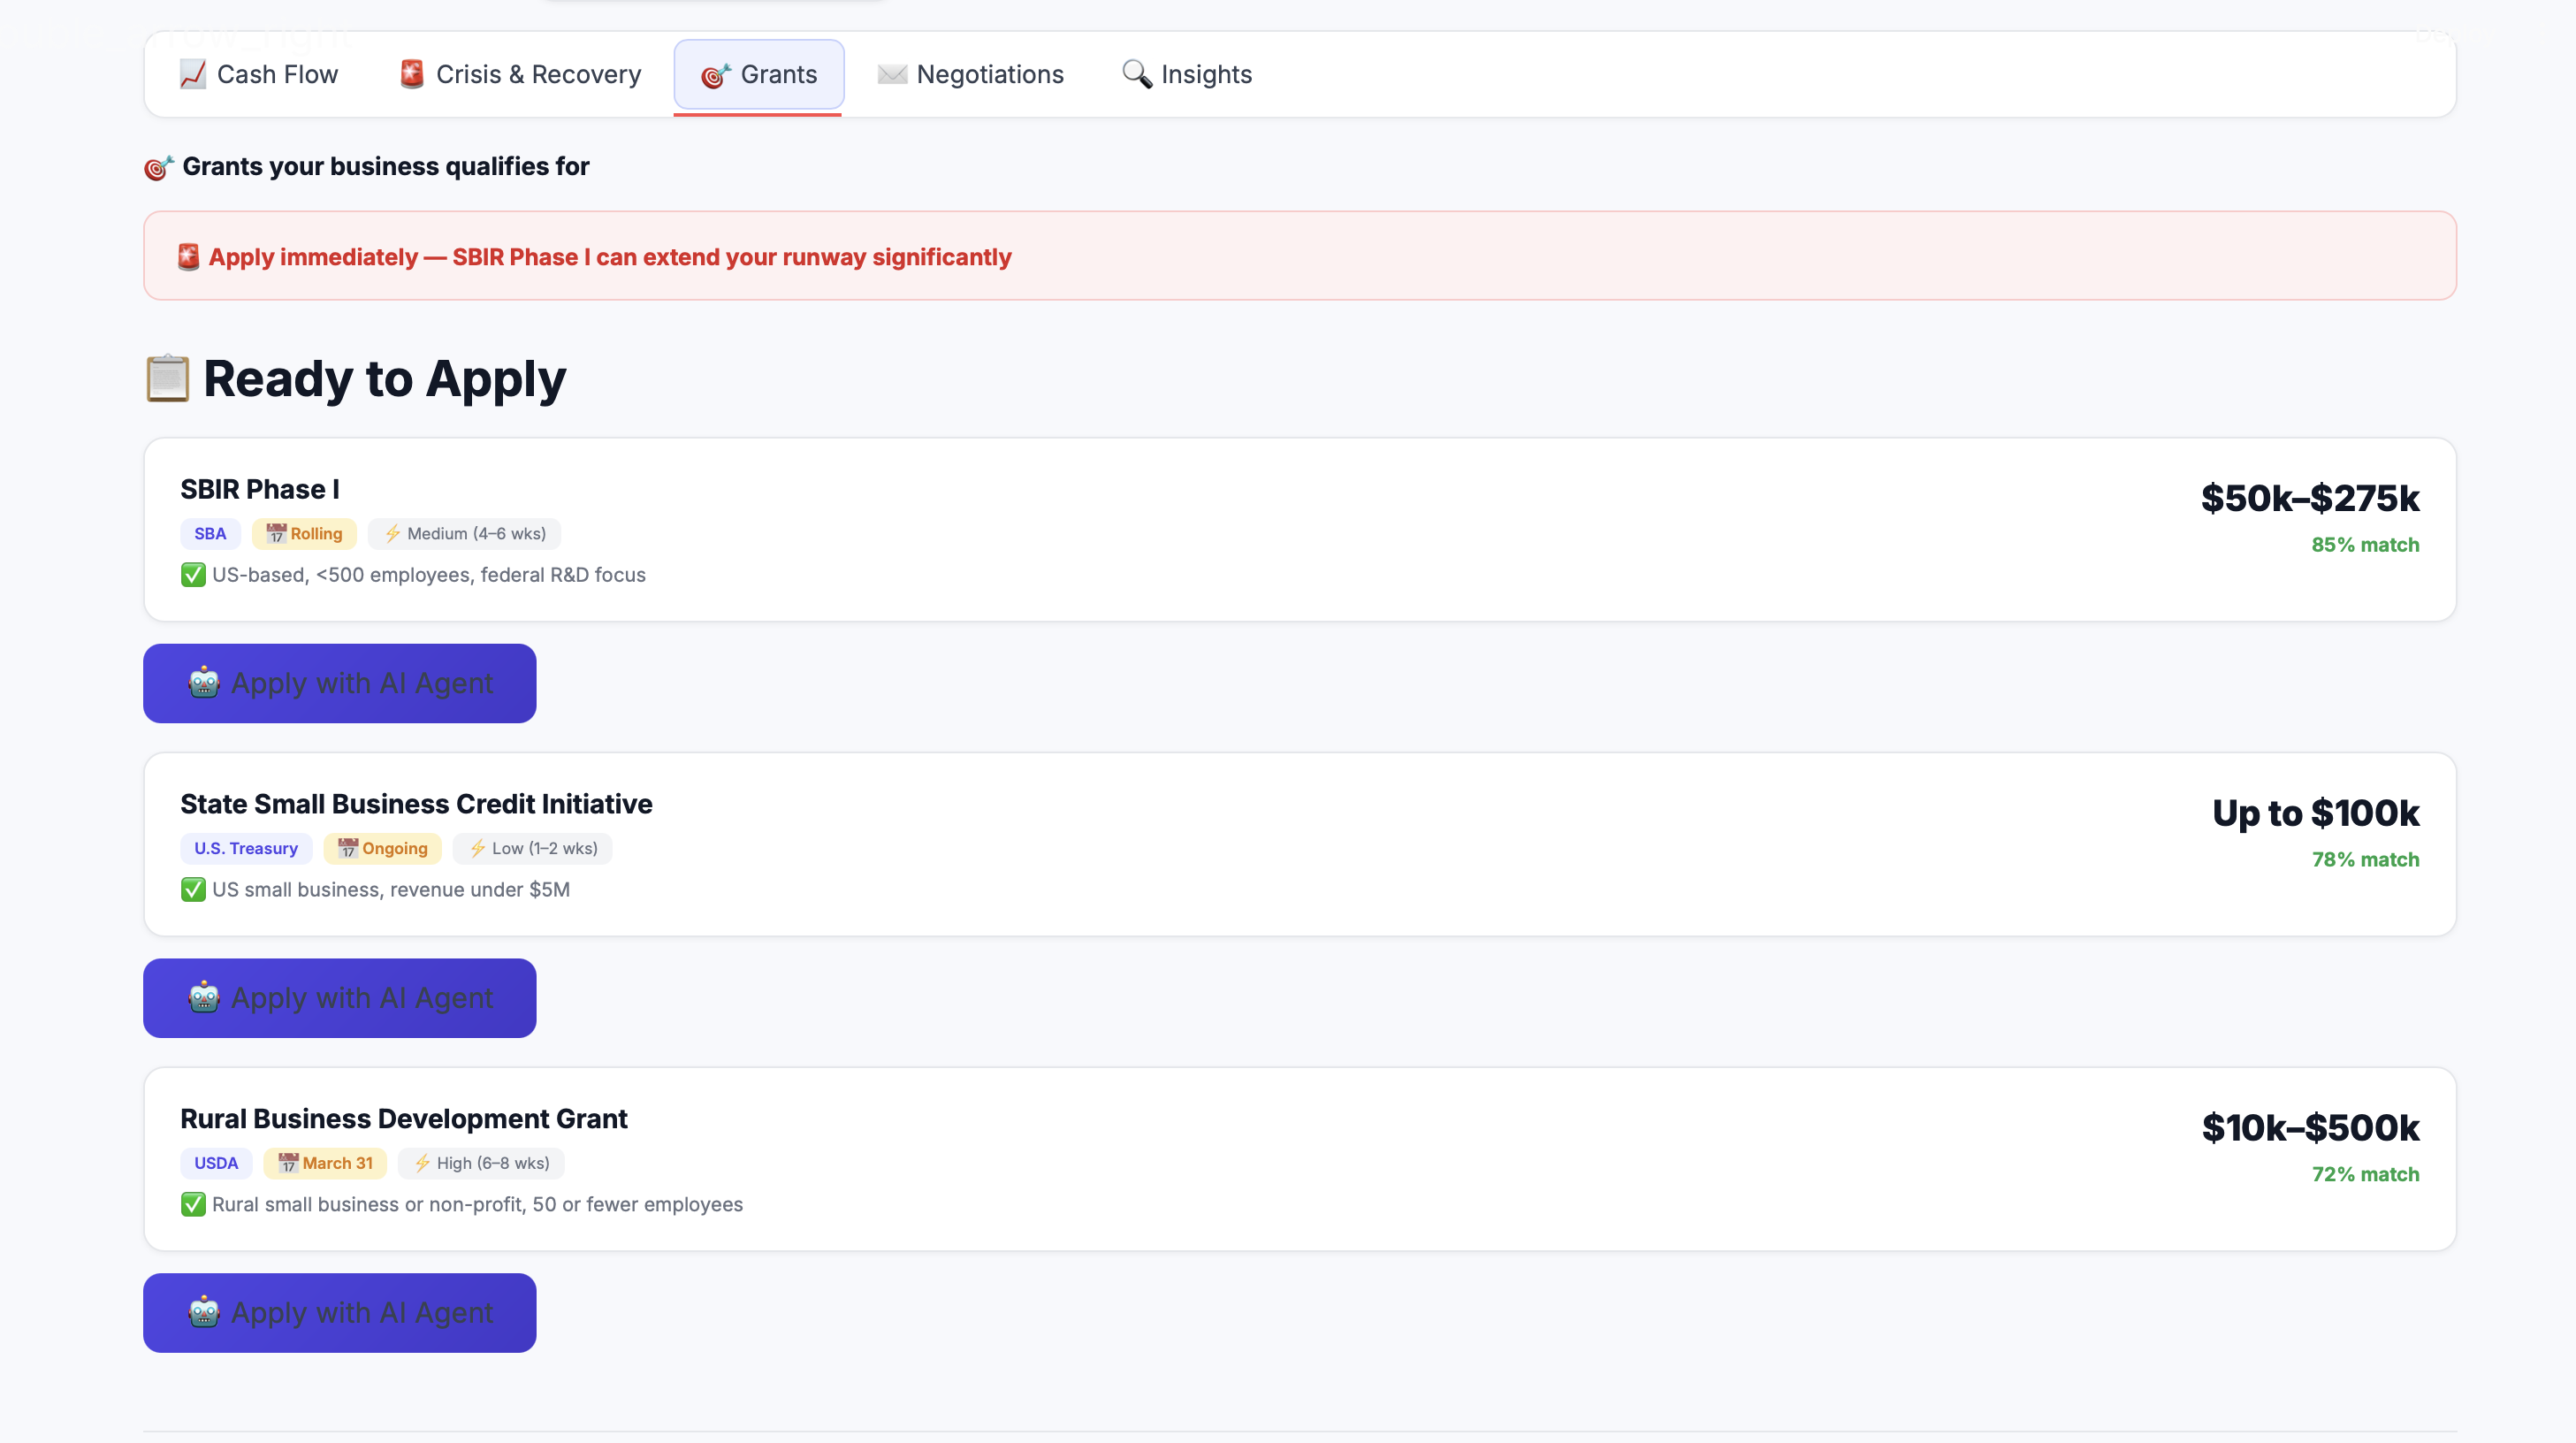Click the March 31 deadline badge

point(325,1163)
